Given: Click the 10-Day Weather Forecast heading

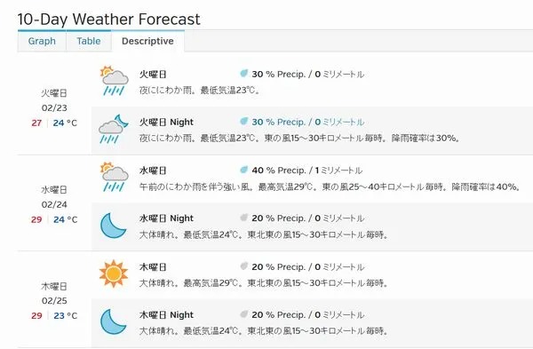Looking at the screenshot, I should pos(108,19).
